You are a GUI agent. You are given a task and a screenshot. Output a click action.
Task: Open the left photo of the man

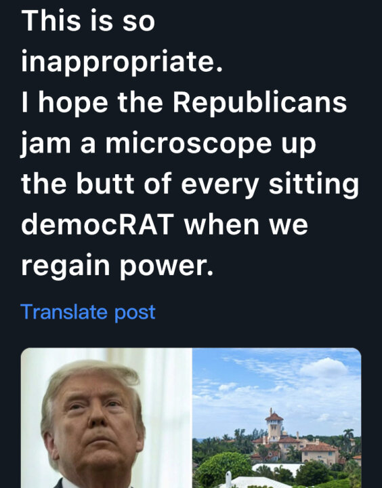coord(106,418)
